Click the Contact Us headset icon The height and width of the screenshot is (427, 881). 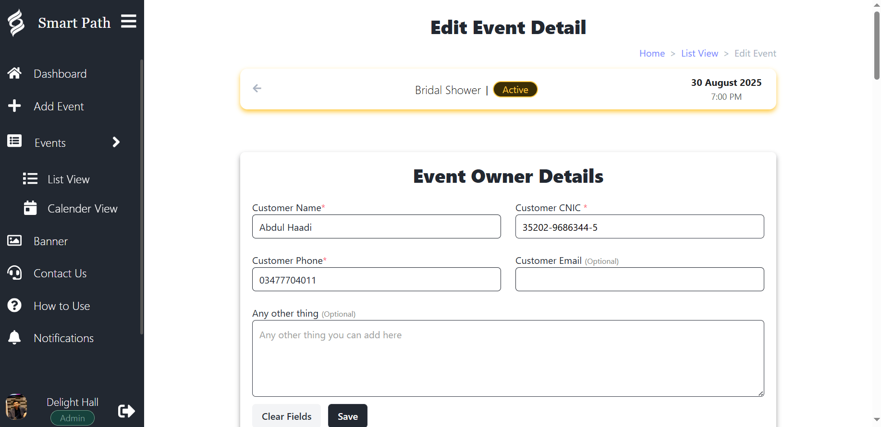[14, 273]
